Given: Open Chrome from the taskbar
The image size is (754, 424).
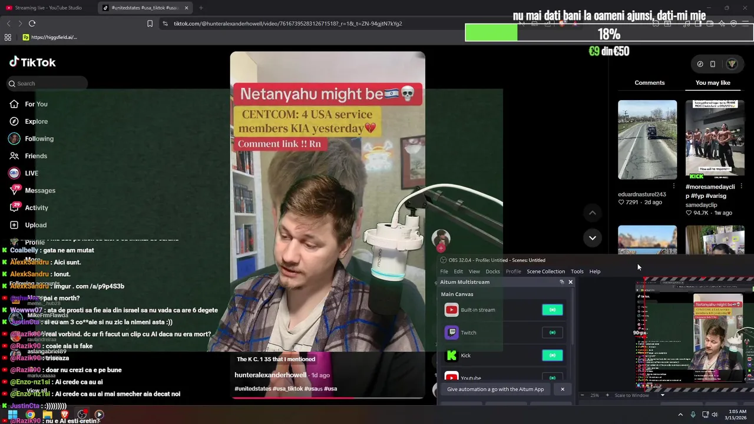Looking at the screenshot, I should point(30,415).
